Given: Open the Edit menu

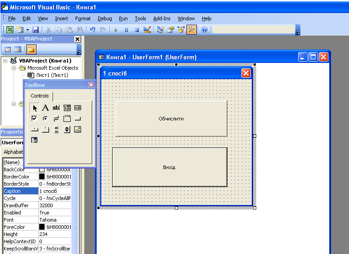Looking at the screenshot, I should 27,18.
